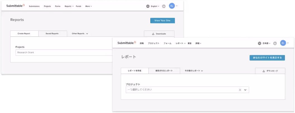295x113 pixels.
Task: Open the ダウンロード tab button
Action: point(270,71)
